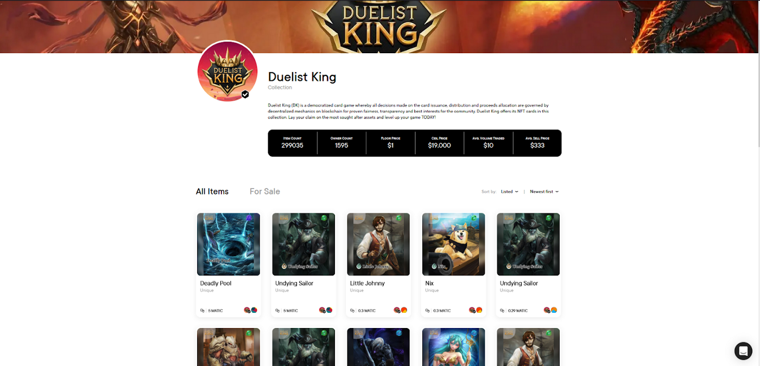The height and width of the screenshot is (366, 760).
Task: Click owner avatars on first Undying Sailor card
Action: click(326, 310)
